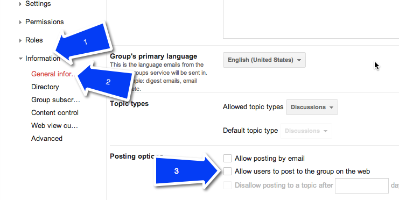Expand the Settings section triangle

click(20, 4)
